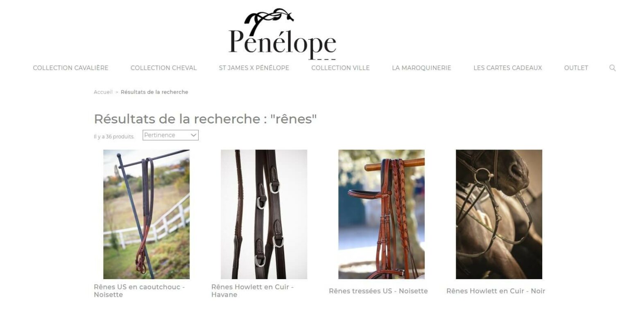This screenshot has height=320, width=629.
Task: Click Résultats de la recherche breadcrumb
Action: [x=154, y=92]
